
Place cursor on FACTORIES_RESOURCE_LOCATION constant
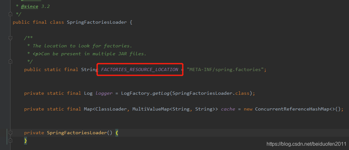tap(139, 69)
